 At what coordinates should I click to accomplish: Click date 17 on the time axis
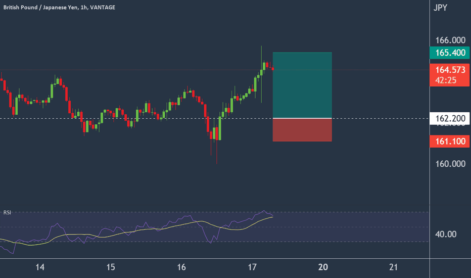252,267
